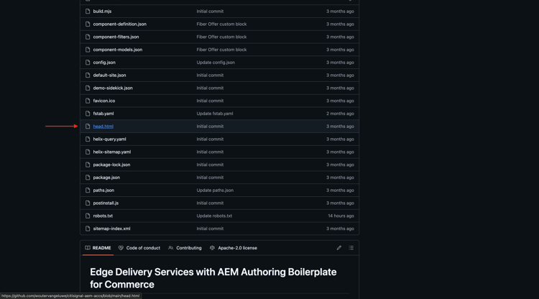Click the file icon next to config.json
This screenshot has width=539, height=299.
click(88, 63)
